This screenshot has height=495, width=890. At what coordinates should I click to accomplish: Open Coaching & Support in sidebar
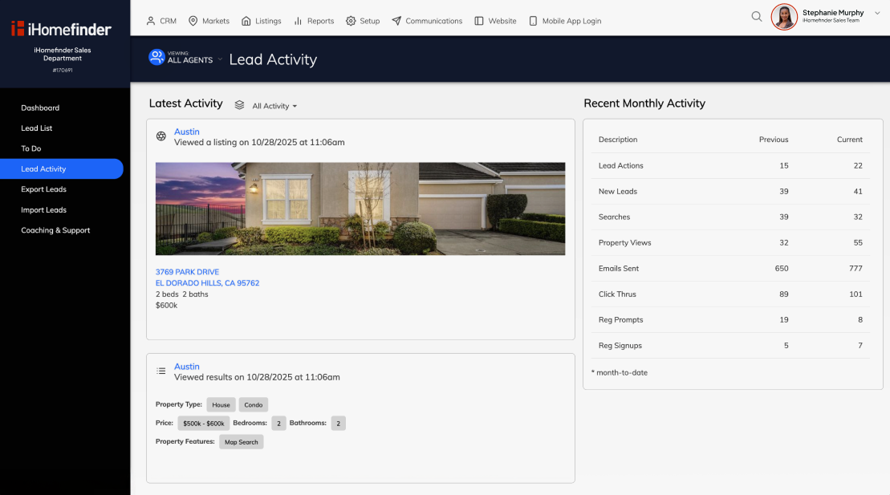pos(55,230)
